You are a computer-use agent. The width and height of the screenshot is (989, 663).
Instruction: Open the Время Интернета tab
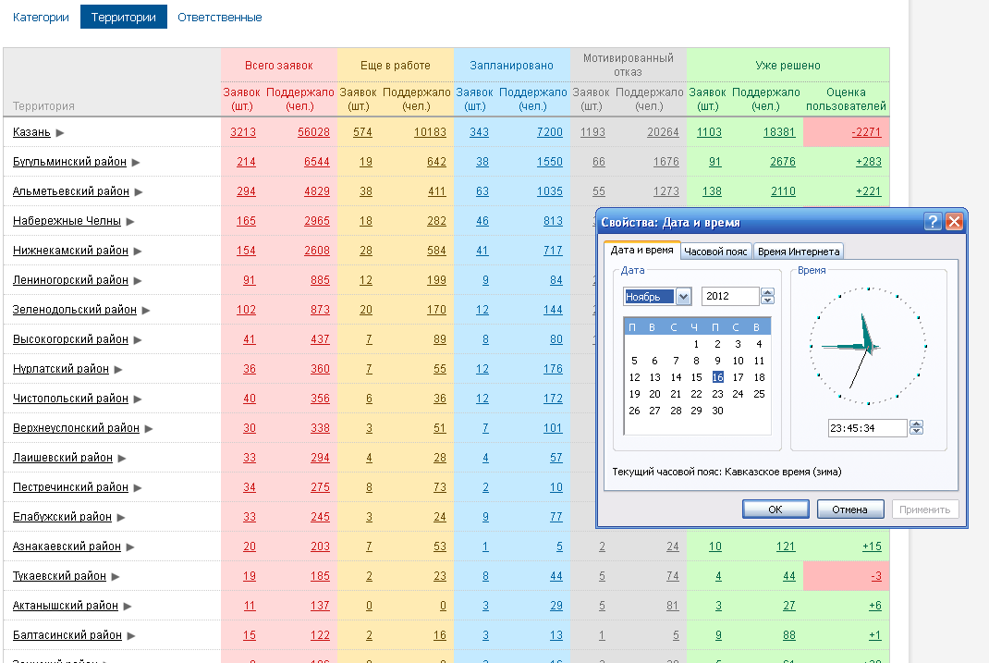(799, 252)
